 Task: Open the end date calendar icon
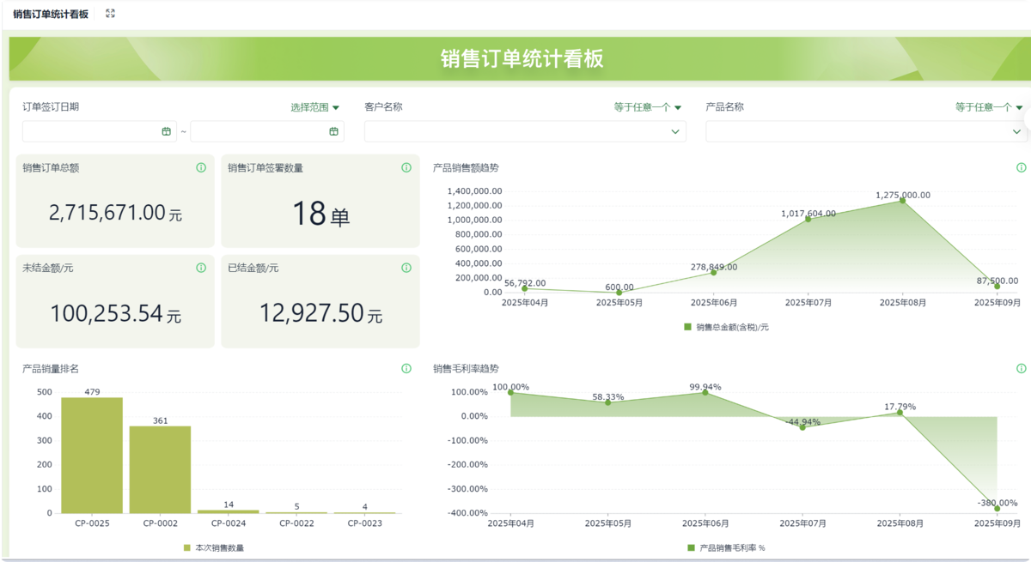[334, 131]
